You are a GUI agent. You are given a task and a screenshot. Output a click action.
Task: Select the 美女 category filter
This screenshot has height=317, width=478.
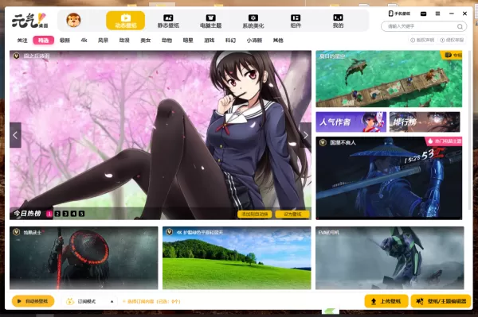(146, 41)
